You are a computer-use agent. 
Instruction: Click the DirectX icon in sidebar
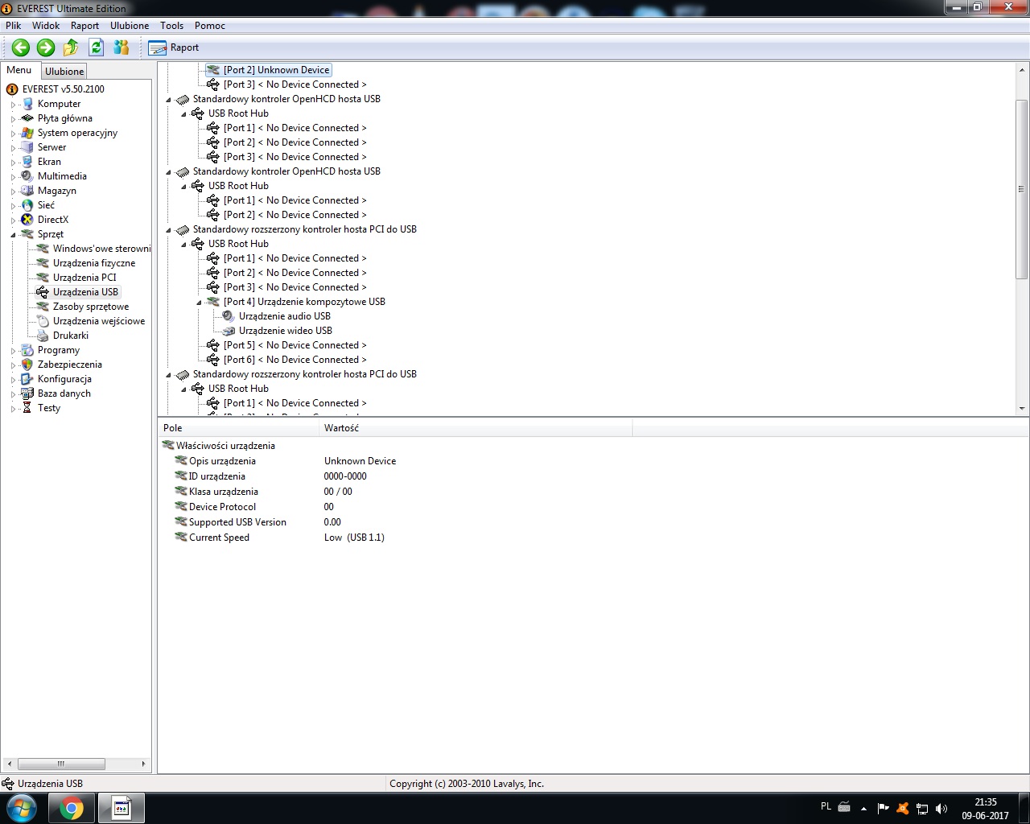click(27, 220)
